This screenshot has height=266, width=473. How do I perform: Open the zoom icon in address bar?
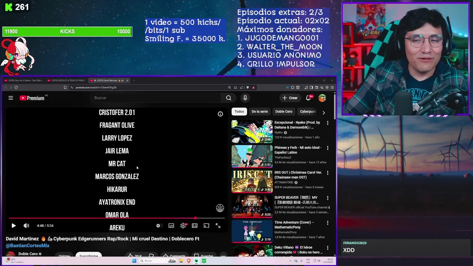coord(229,88)
